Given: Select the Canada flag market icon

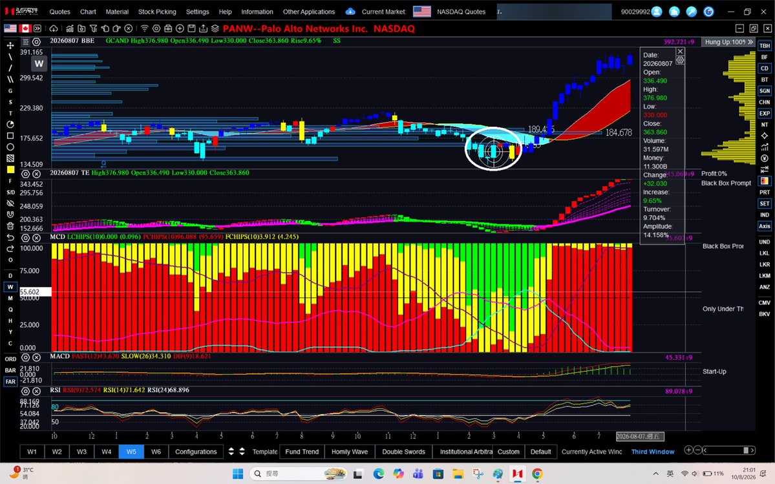Looking at the screenshot, I should pyautogui.click(x=25, y=28).
